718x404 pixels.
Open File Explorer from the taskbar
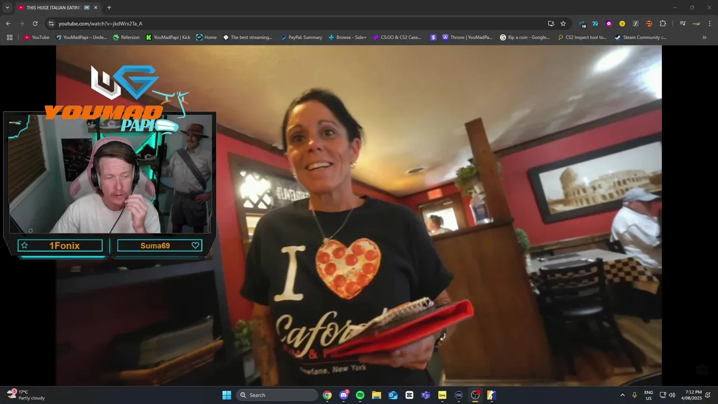click(376, 395)
